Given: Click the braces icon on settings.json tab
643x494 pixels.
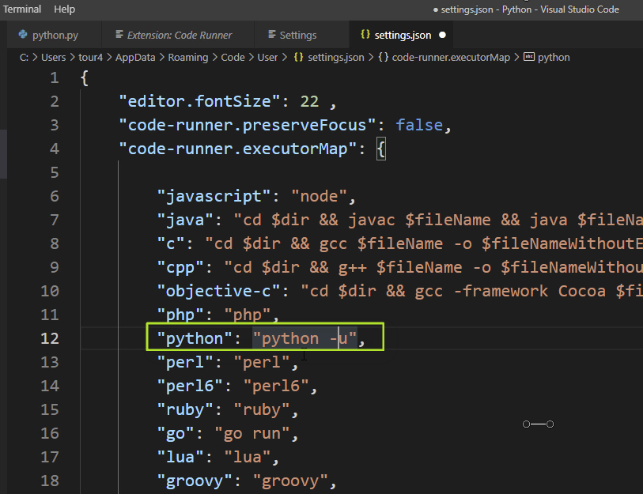Looking at the screenshot, I should [x=365, y=35].
